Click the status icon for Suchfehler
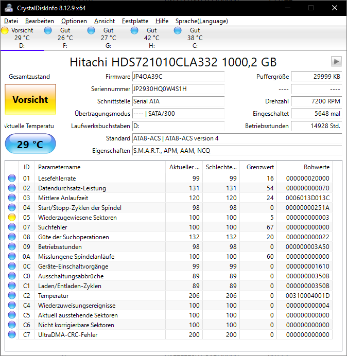 click(12, 227)
